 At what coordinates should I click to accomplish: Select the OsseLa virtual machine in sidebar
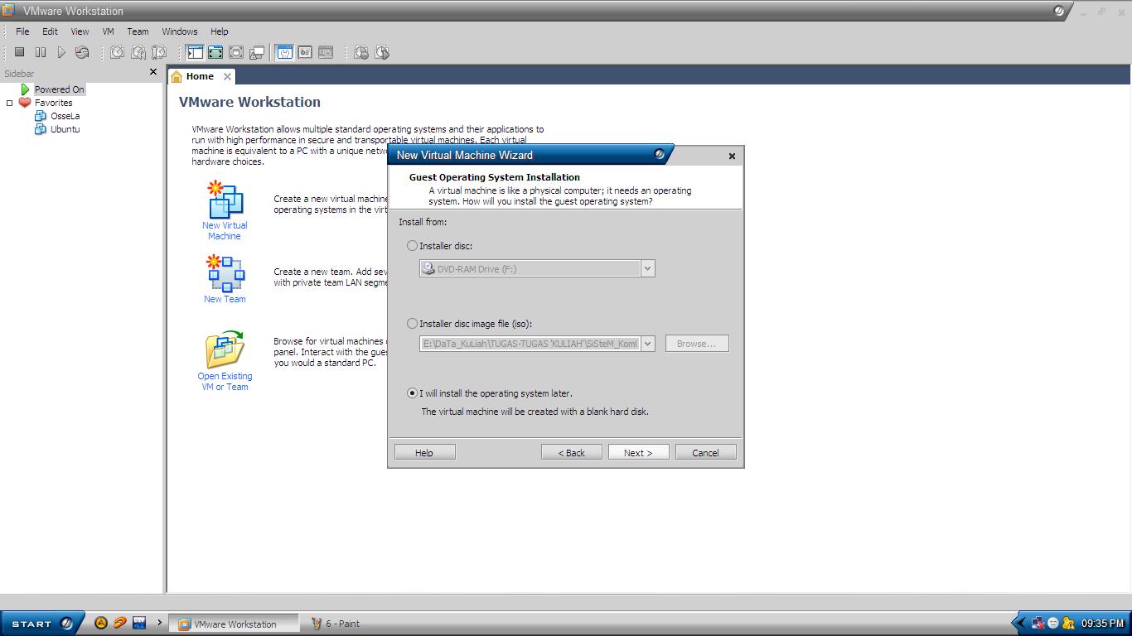pos(65,116)
